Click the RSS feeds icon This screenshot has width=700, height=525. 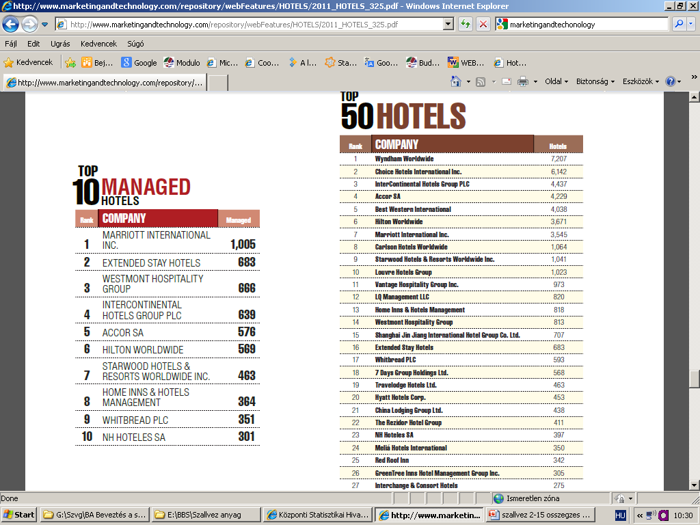(x=481, y=82)
